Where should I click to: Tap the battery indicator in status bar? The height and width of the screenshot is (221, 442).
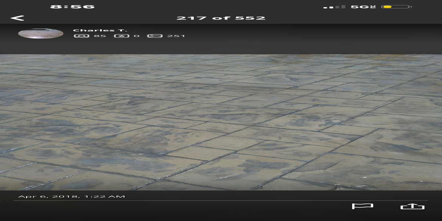pos(395,7)
